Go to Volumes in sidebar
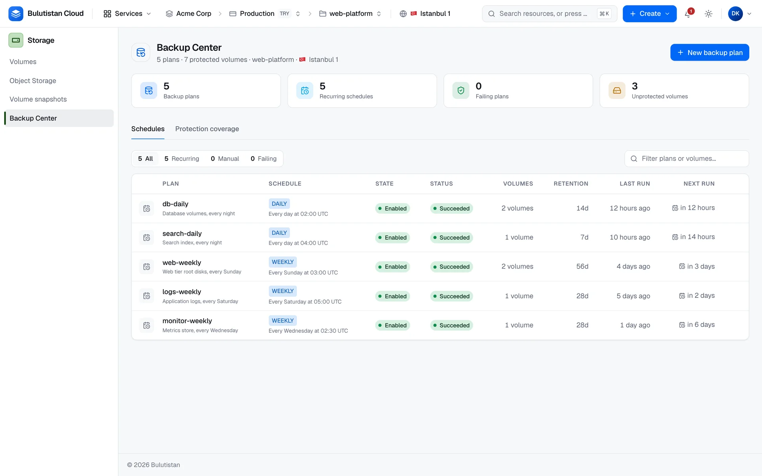The width and height of the screenshot is (762, 476). 59,62
